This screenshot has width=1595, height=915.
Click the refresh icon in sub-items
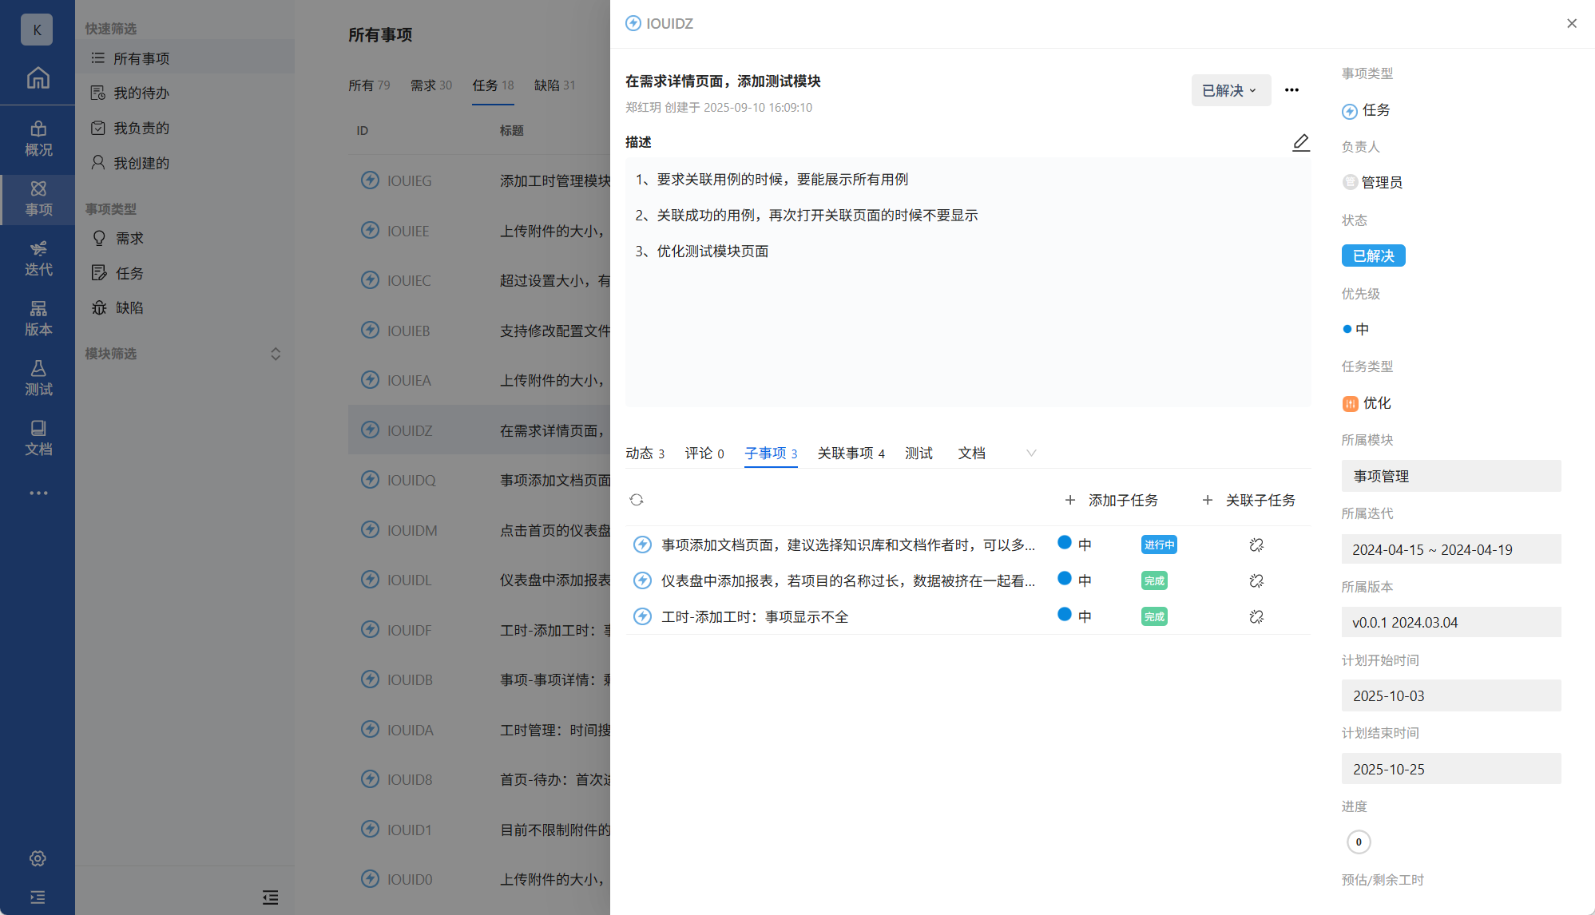636,500
